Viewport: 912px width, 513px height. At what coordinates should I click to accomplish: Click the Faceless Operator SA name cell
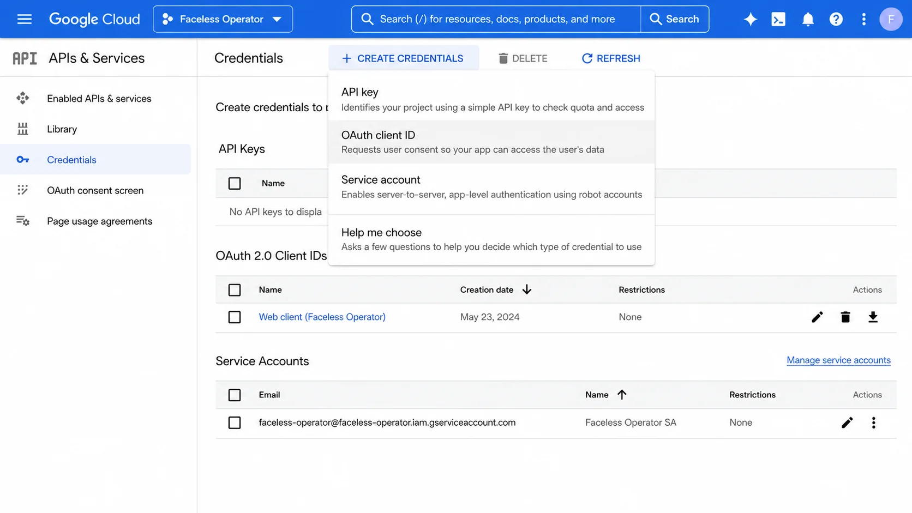coord(631,423)
